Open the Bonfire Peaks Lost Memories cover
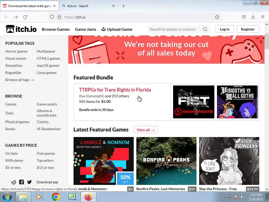The image size is (269, 202). 166,161
